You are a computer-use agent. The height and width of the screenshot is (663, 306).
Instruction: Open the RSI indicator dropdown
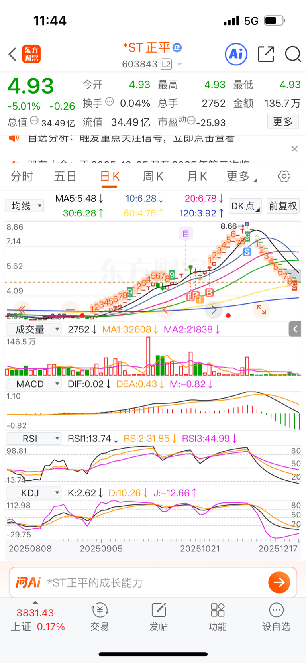point(34,439)
